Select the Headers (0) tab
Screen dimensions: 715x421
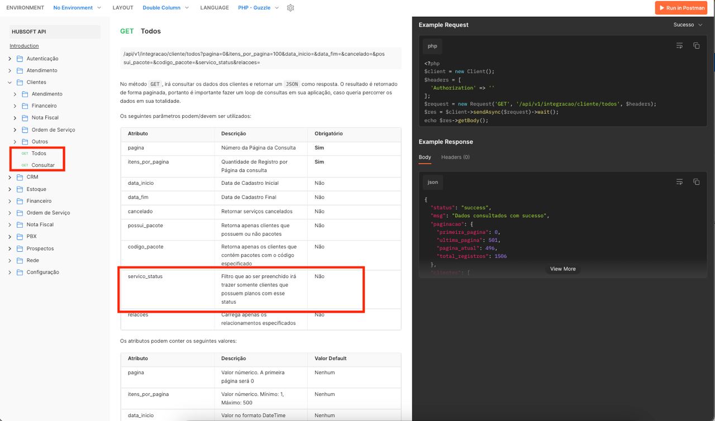tap(455, 157)
